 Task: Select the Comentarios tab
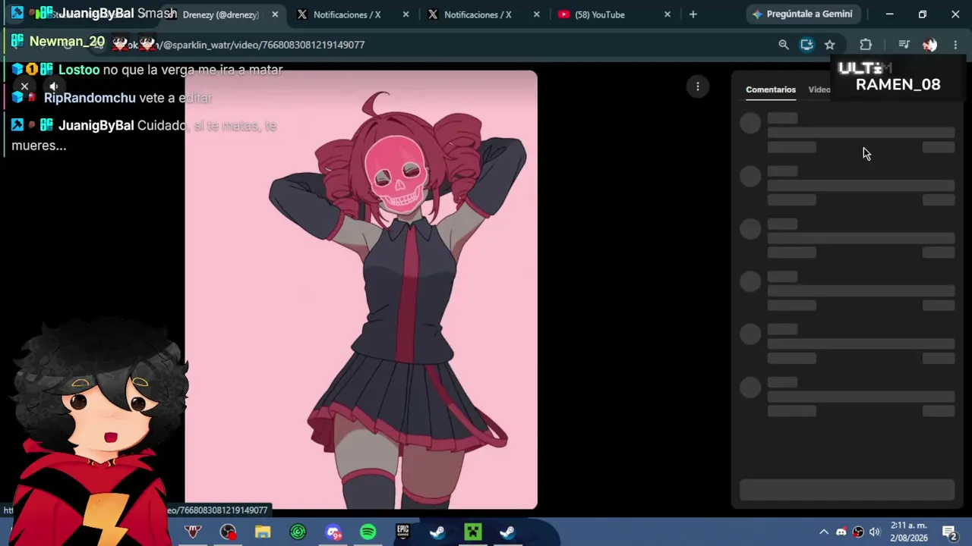pos(771,89)
